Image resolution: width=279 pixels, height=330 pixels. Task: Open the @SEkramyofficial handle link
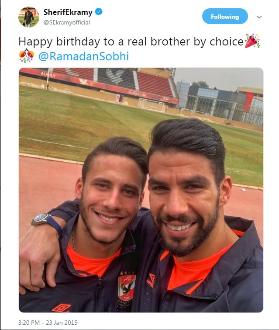[67, 23]
